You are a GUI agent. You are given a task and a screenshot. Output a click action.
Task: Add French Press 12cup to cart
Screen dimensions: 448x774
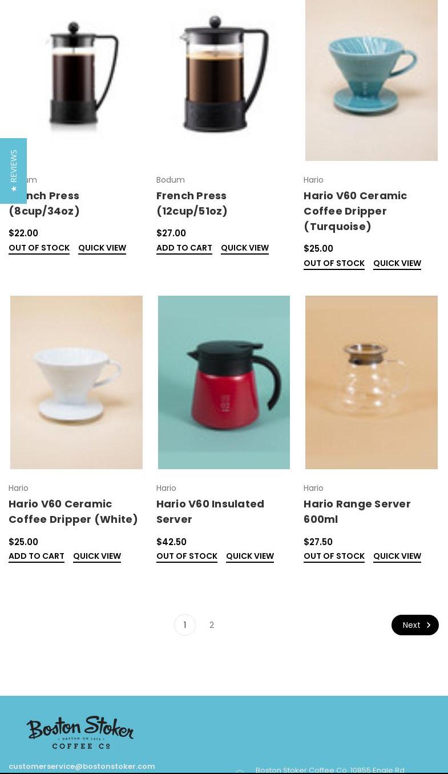(184, 248)
